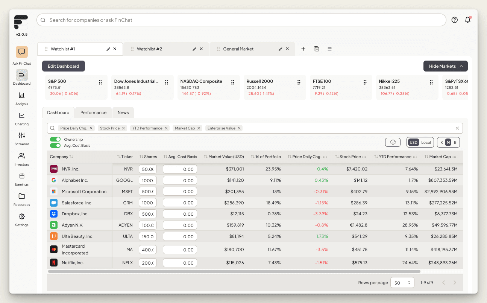The height and width of the screenshot is (303, 487).
Task: Collapse markets with Hide Markets button
Action: tap(446, 66)
